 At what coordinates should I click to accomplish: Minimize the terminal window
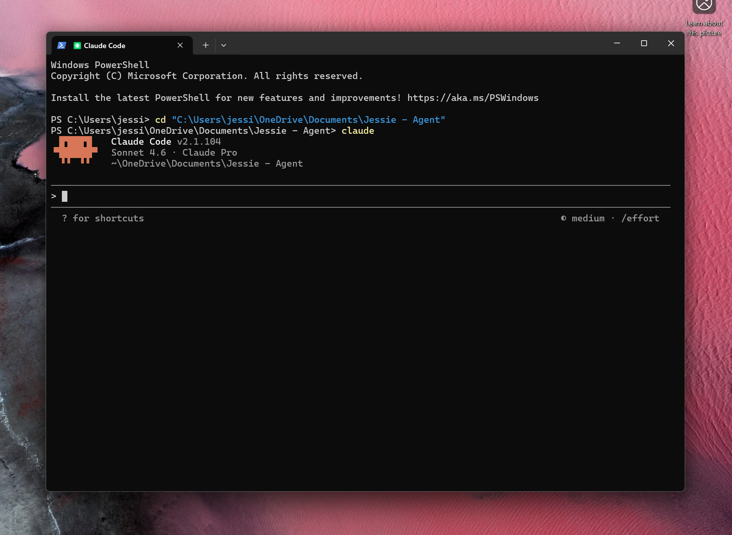(617, 43)
